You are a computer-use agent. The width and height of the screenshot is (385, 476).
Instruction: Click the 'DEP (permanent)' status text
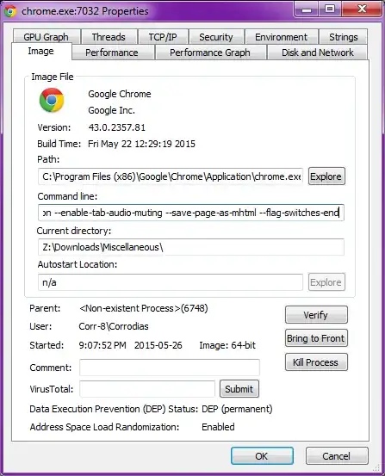237,409
